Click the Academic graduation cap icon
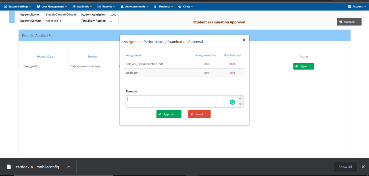This screenshot has height=176, width=369. point(74,7)
